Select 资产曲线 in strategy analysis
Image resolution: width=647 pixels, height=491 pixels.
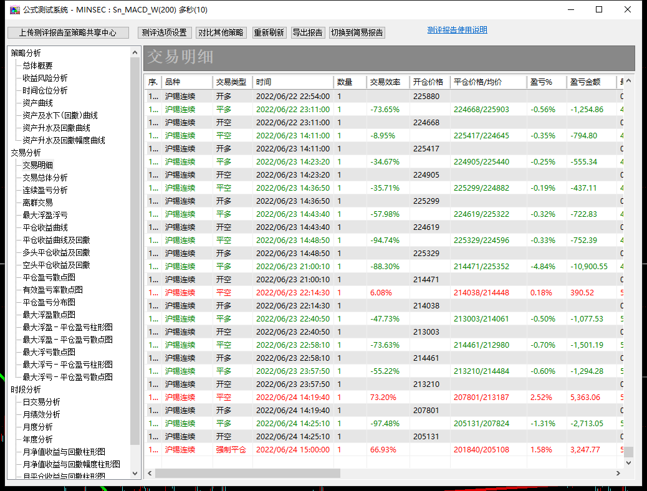point(37,103)
